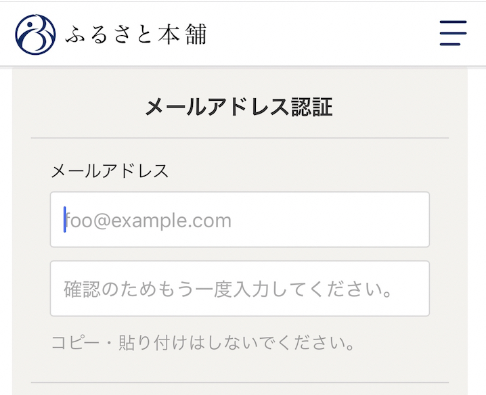Tap the top line of the hamburger icon
Image resolution: width=486 pixels, height=395 pixels.
[453, 22]
